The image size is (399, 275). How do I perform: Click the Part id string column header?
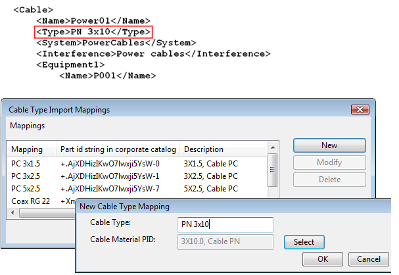tap(117, 149)
